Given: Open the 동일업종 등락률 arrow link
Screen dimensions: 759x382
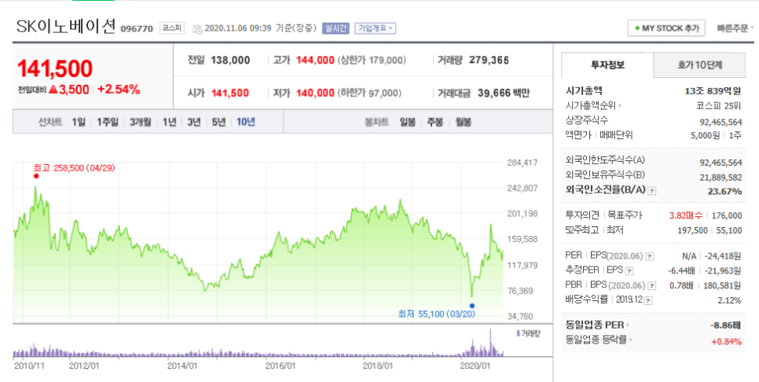Looking at the screenshot, I should [x=599, y=340].
